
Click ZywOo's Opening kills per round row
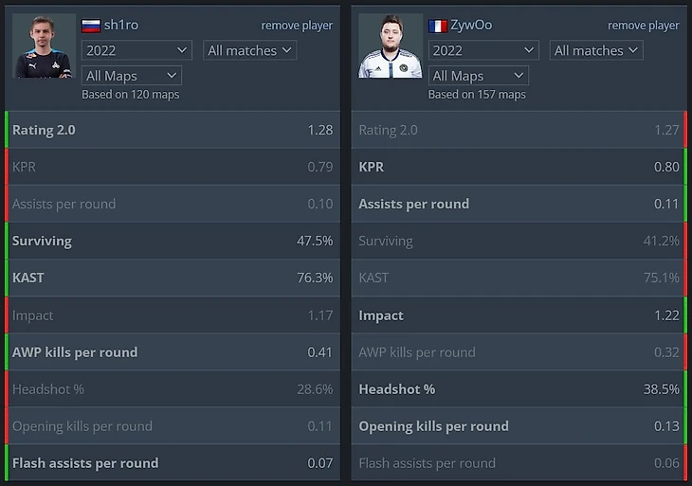tap(519, 426)
